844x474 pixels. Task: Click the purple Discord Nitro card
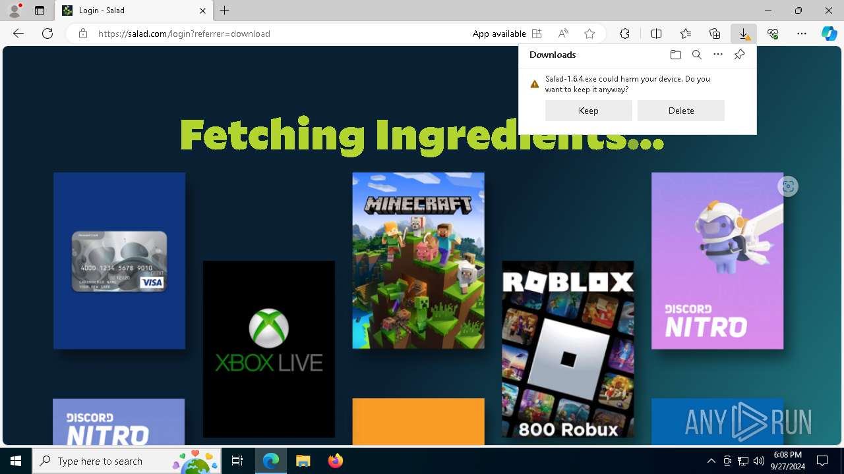click(x=717, y=261)
